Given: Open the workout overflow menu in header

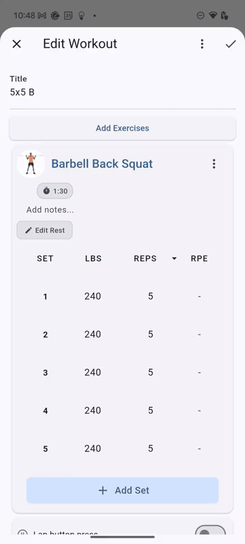Looking at the screenshot, I should pos(202,44).
